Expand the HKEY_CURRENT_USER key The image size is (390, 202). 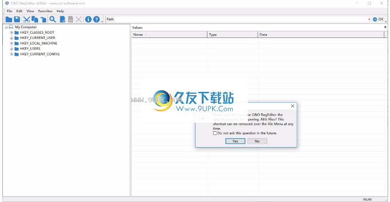coord(11,38)
